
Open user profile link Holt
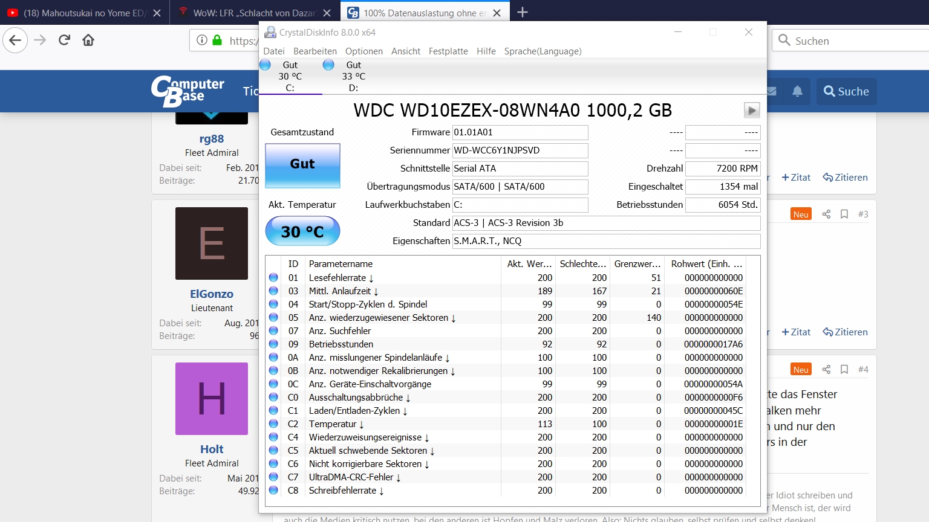[x=212, y=449]
